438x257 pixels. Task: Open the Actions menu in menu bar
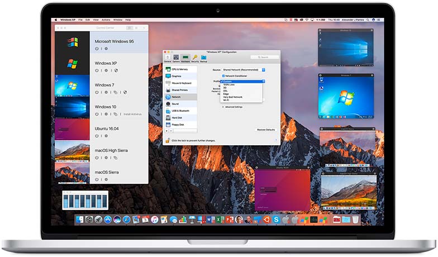(106, 20)
